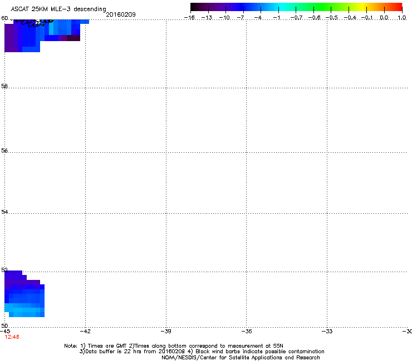The height and width of the screenshot is (361, 412).
Task: Click the -4 tick label on the color scale
Action: [x=258, y=18]
